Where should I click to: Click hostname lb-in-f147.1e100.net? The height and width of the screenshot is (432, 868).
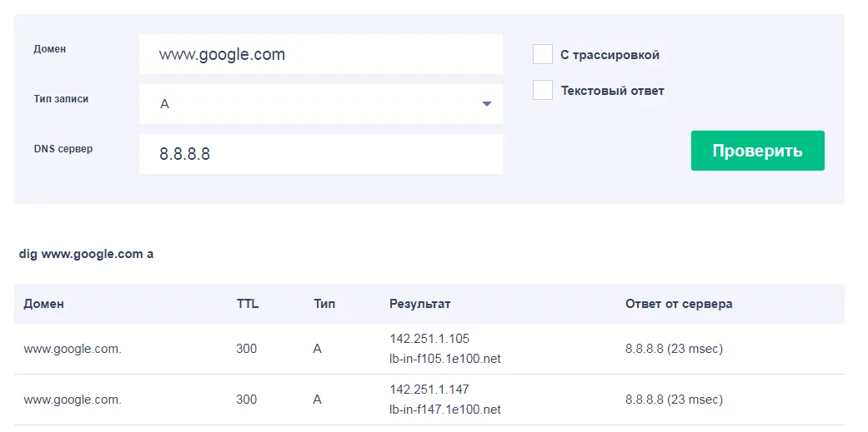click(444, 410)
